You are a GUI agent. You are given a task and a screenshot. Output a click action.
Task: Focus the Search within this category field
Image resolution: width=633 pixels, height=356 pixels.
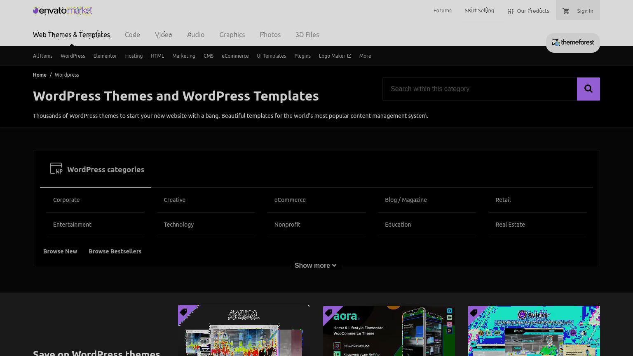click(480, 89)
